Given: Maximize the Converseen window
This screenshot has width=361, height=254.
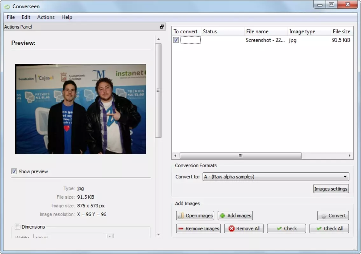Looking at the screenshot, I should (x=331, y=4).
